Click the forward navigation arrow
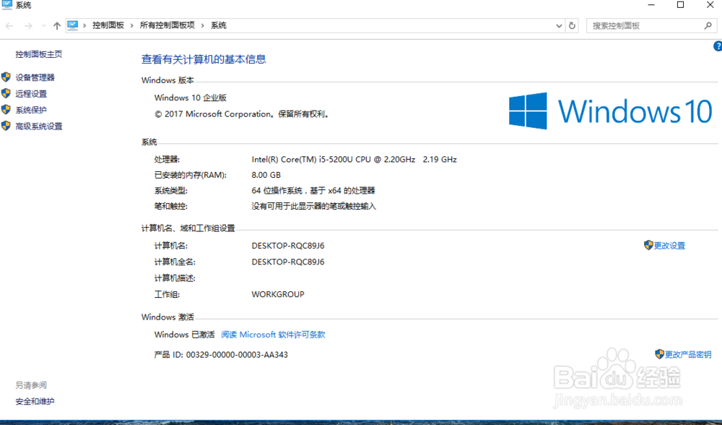This screenshot has width=722, height=425. coord(28,26)
